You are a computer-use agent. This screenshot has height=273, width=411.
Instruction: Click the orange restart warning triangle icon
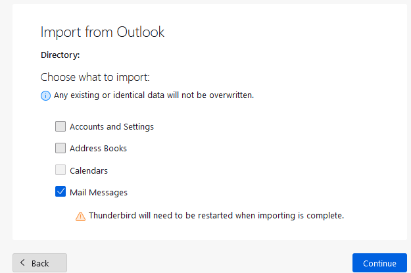tap(80, 216)
